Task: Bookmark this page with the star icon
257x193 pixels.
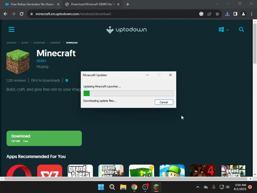Action: point(217,14)
